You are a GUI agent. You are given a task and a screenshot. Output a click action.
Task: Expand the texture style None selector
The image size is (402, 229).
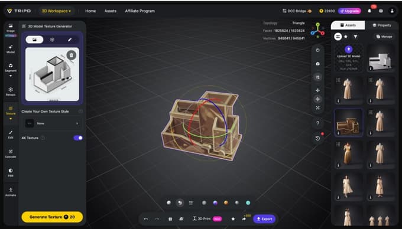tap(52, 123)
